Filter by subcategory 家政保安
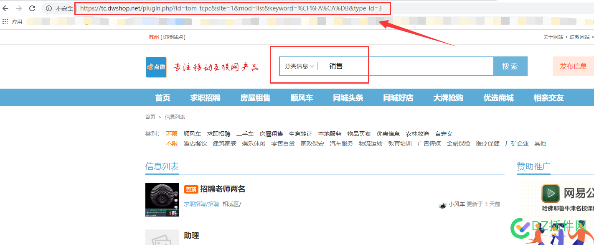 pyautogui.click(x=312, y=143)
